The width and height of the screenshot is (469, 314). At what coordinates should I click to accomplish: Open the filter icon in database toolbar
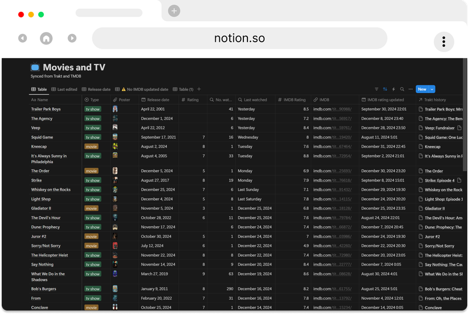pos(376,89)
